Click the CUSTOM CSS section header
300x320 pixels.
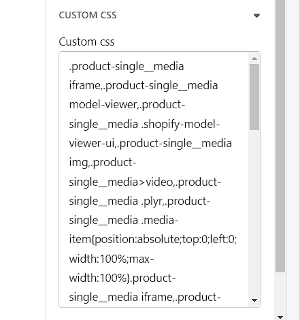point(88,15)
